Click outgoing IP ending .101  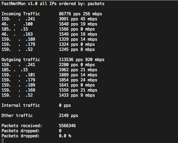(x=18, y=75)
